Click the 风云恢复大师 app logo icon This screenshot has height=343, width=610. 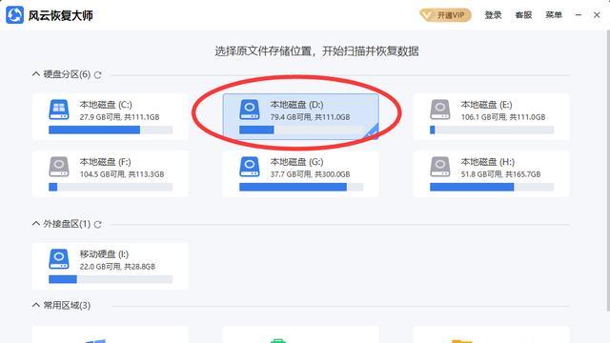point(15,15)
